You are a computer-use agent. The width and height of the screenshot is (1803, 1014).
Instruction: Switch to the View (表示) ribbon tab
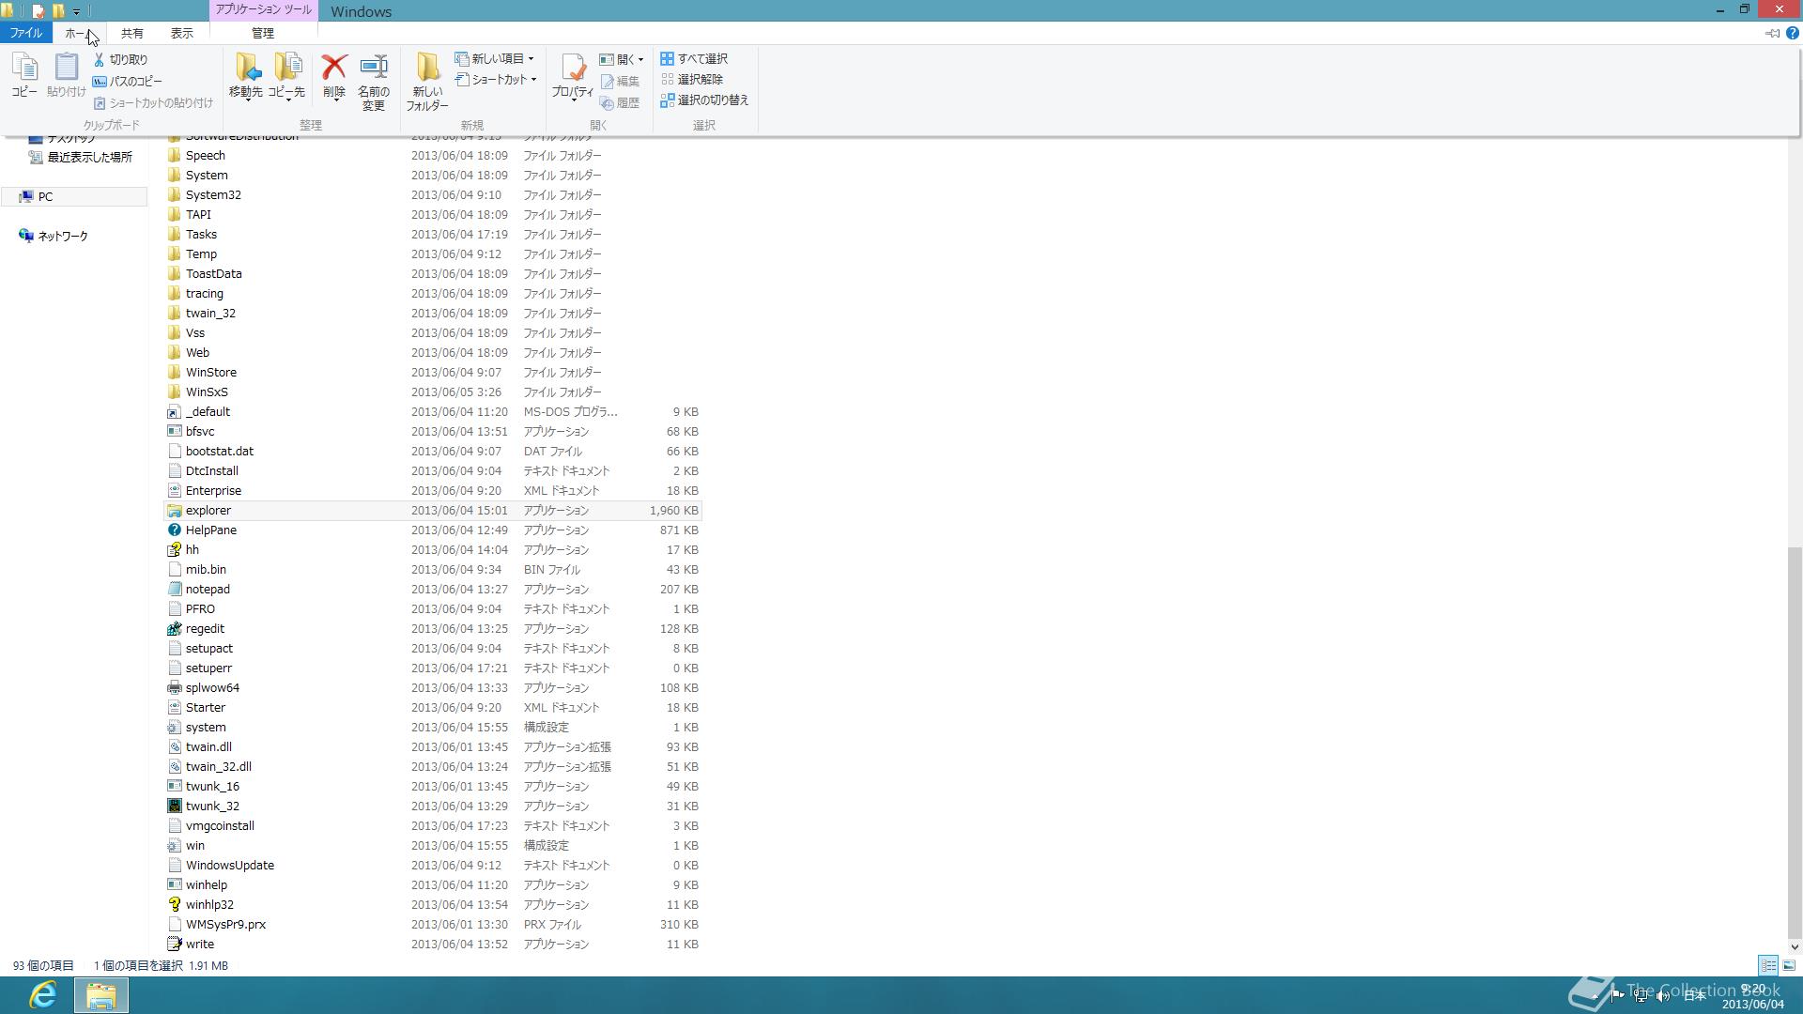tap(181, 33)
